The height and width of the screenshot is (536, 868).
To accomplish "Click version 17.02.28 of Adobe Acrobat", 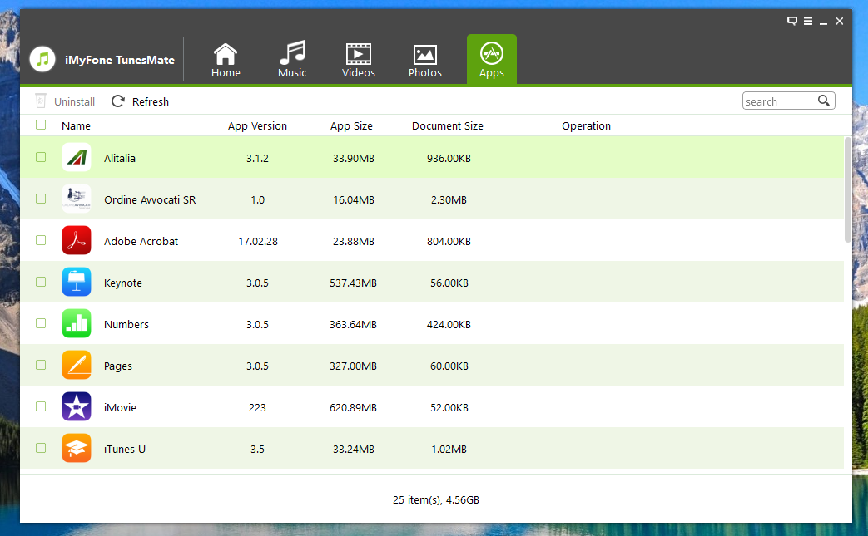I will [258, 242].
